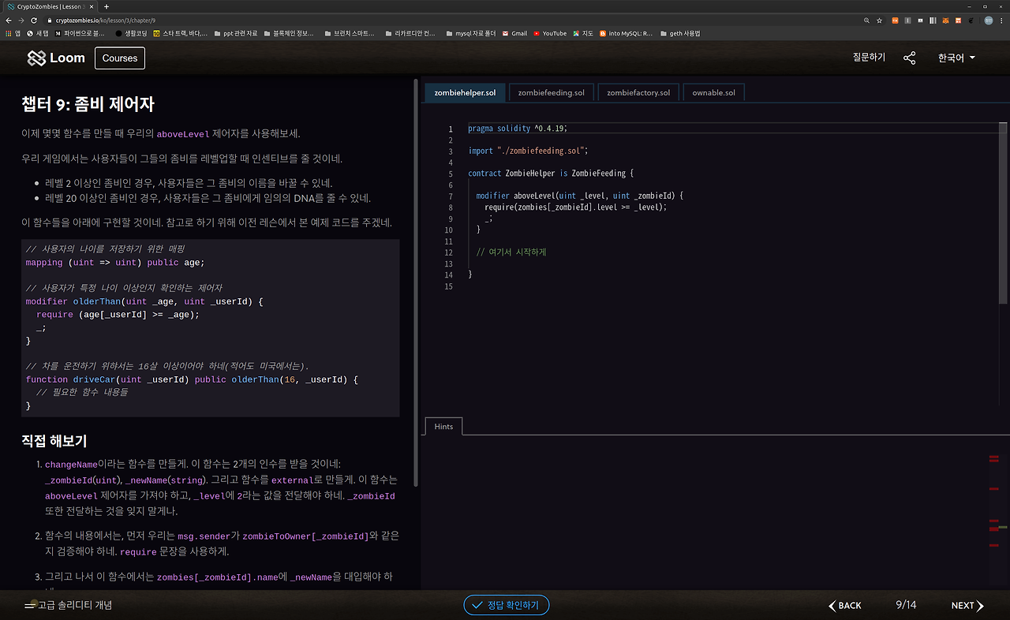Open the Gmail bookmark
The width and height of the screenshot is (1010, 620).
point(514,33)
